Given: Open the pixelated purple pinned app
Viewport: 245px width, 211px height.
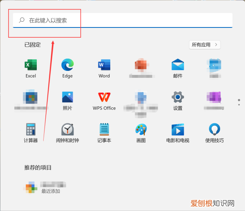Looking at the screenshot, I should pos(214,101).
